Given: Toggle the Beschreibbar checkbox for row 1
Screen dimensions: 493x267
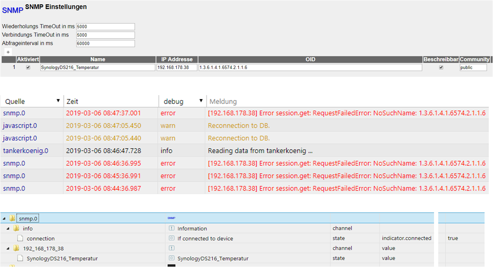Looking at the screenshot, I should (x=441, y=67).
